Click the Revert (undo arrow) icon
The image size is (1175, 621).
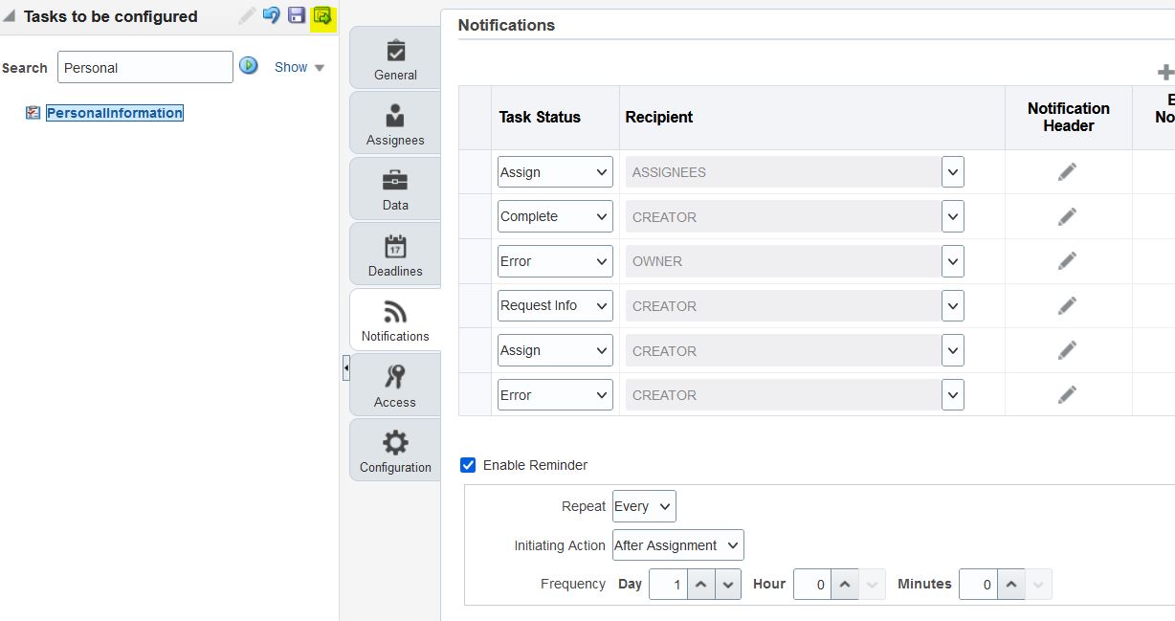pos(272,15)
